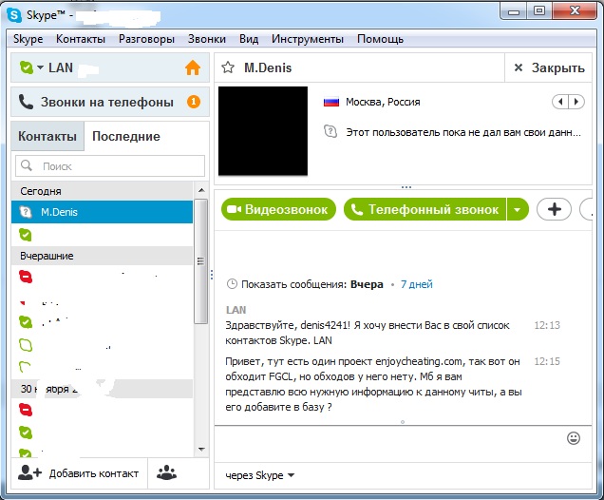604x500 pixels.
Task: Click the red busy contact under 30 ноября
Action: pyautogui.click(x=102, y=410)
